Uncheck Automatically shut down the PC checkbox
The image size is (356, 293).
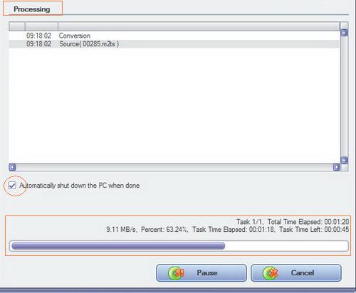(12, 186)
